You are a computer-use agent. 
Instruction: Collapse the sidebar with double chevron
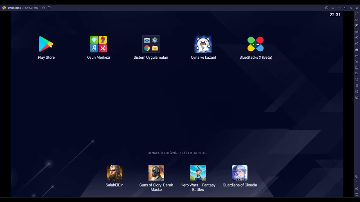(x=357, y=8)
